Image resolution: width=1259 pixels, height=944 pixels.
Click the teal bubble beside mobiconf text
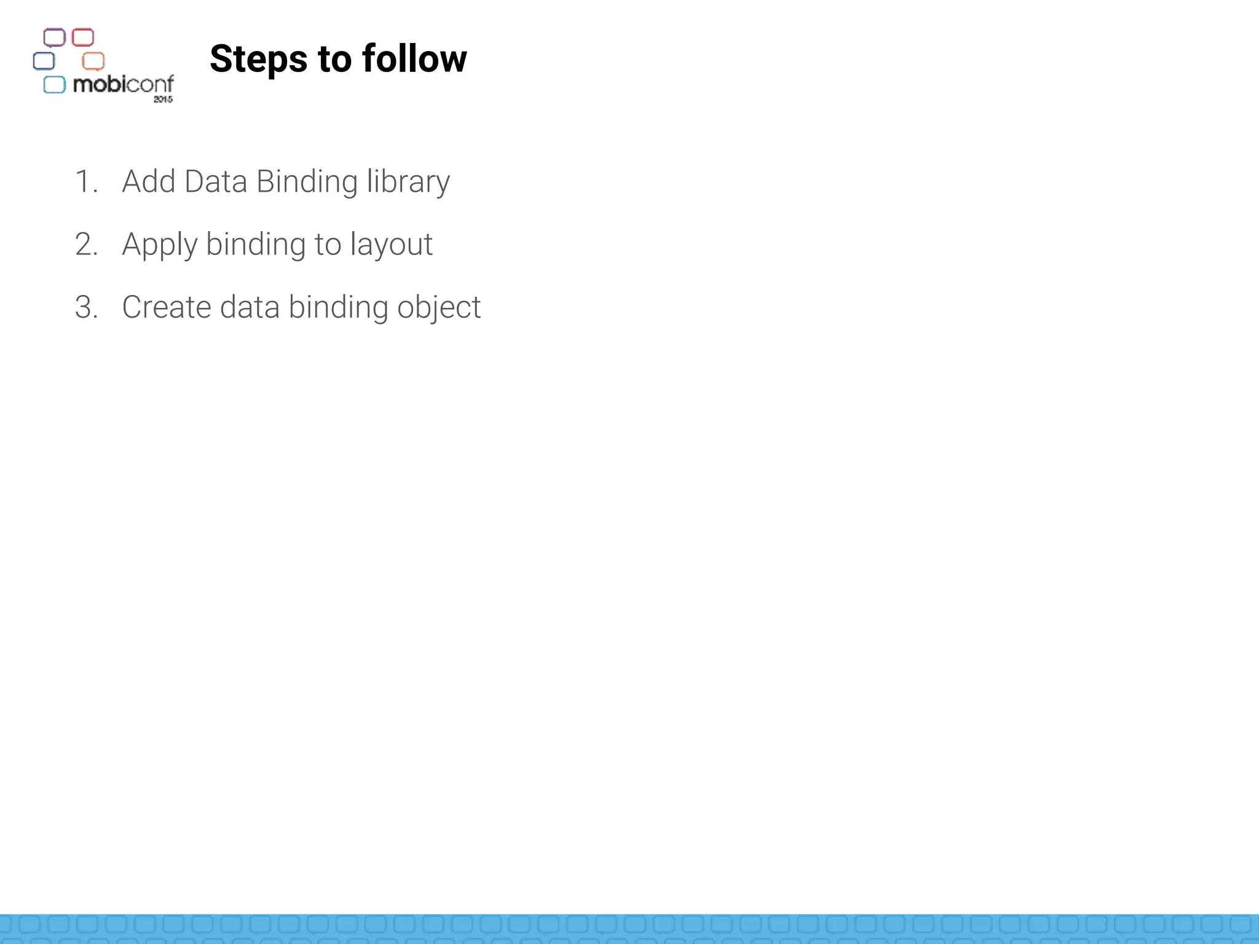point(55,85)
